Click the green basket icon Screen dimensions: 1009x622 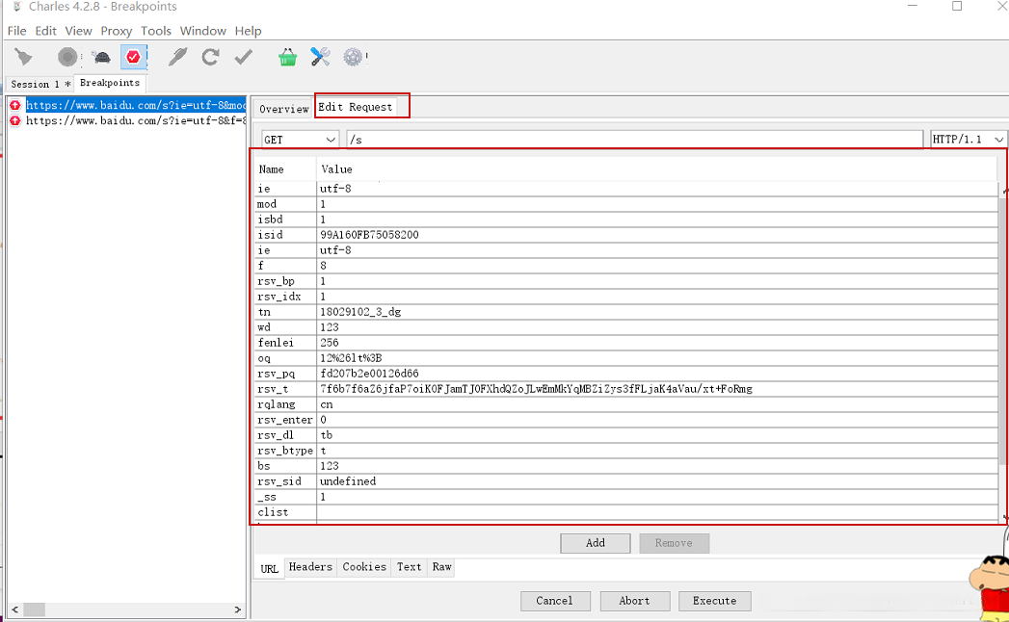(x=287, y=57)
